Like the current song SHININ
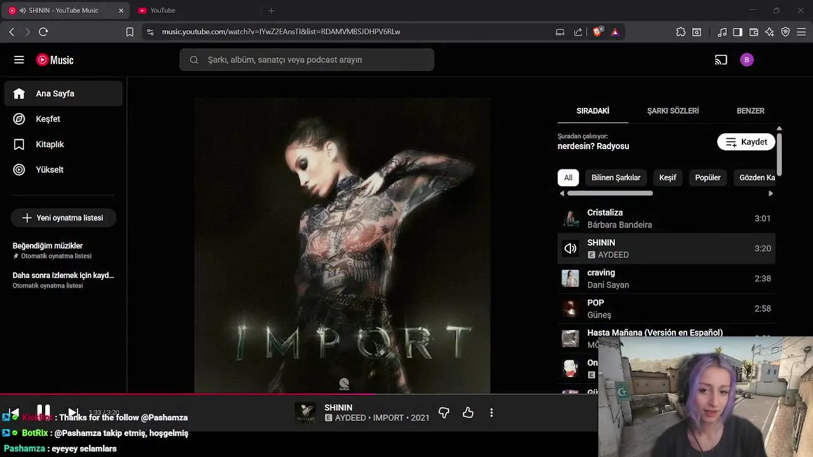 point(468,413)
